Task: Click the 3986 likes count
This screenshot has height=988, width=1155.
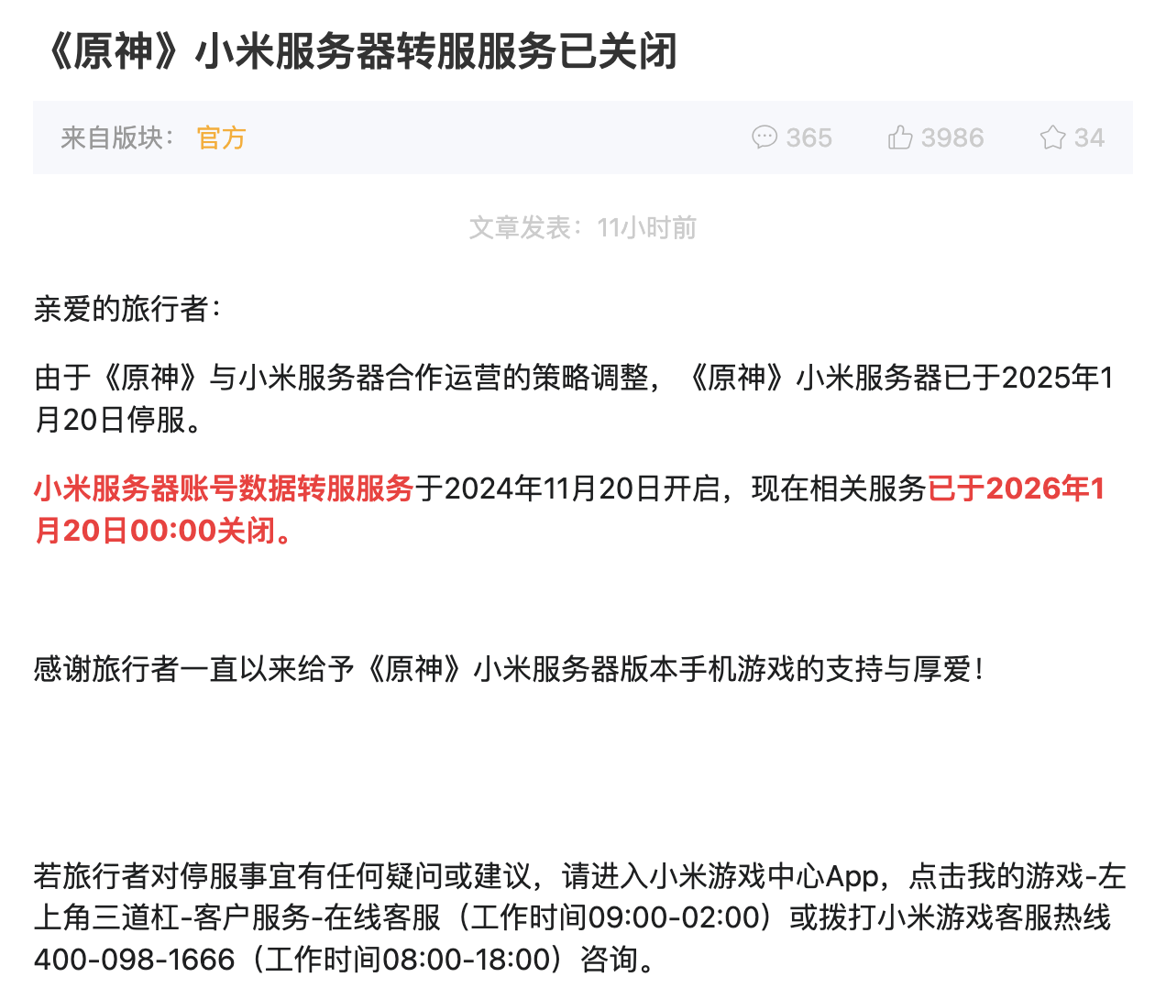Action: pos(952,137)
